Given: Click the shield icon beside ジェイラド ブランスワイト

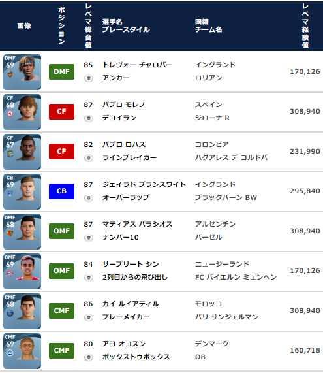Looking at the screenshot, I should (88, 198).
